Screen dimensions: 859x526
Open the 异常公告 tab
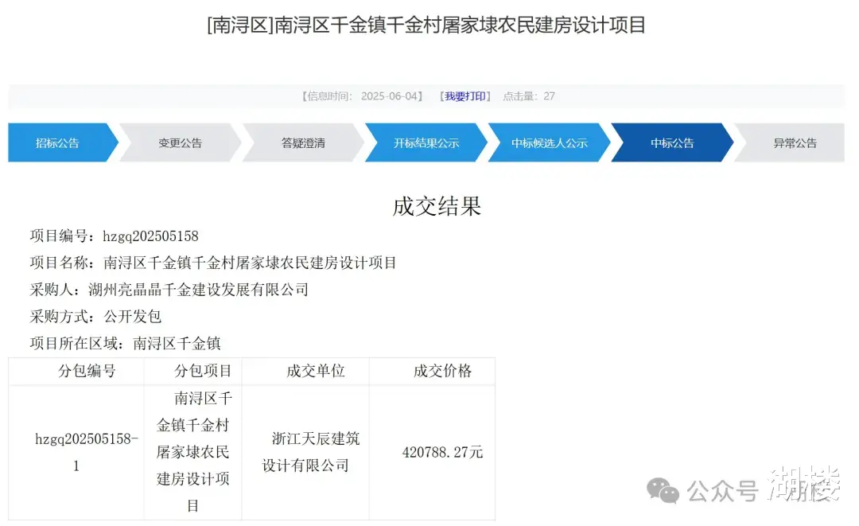[795, 143]
